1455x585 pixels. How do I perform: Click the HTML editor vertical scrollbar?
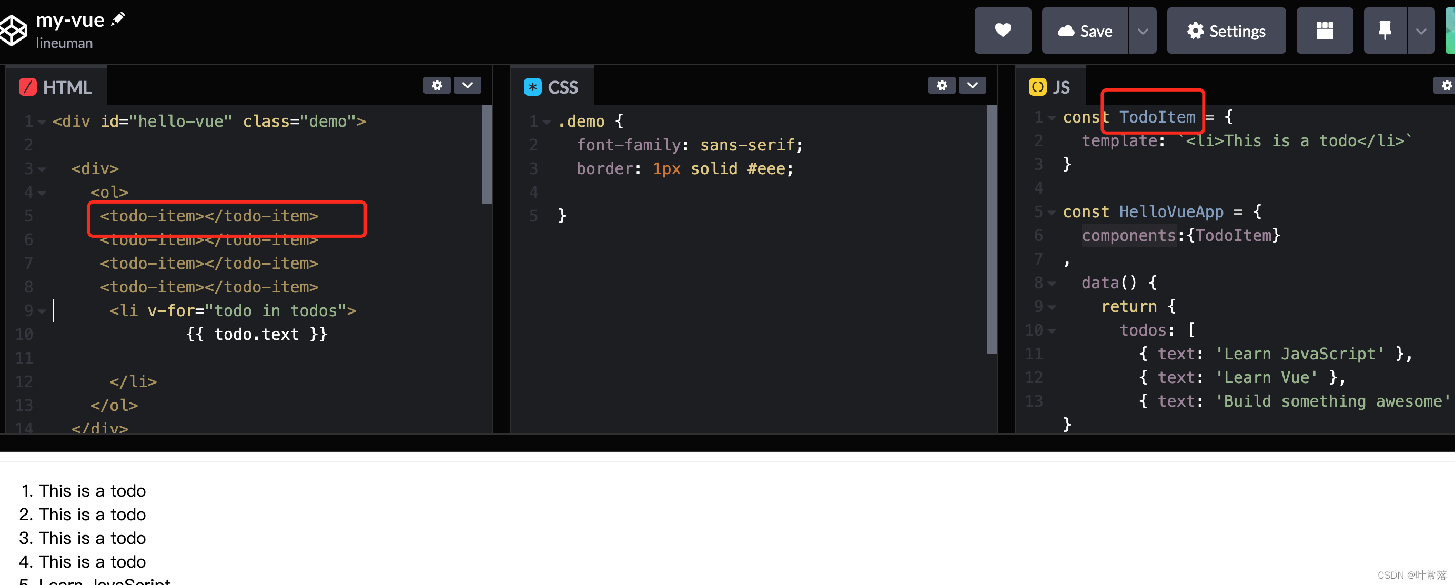(x=487, y=154)
